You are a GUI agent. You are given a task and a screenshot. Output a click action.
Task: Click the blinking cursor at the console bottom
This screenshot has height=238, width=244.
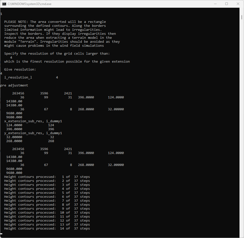click(1, 233)
